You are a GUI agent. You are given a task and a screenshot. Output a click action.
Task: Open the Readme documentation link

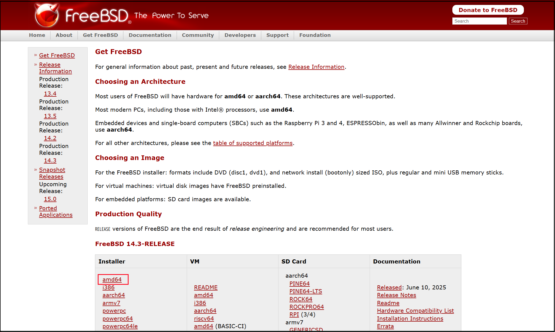[x=388, y=303]
